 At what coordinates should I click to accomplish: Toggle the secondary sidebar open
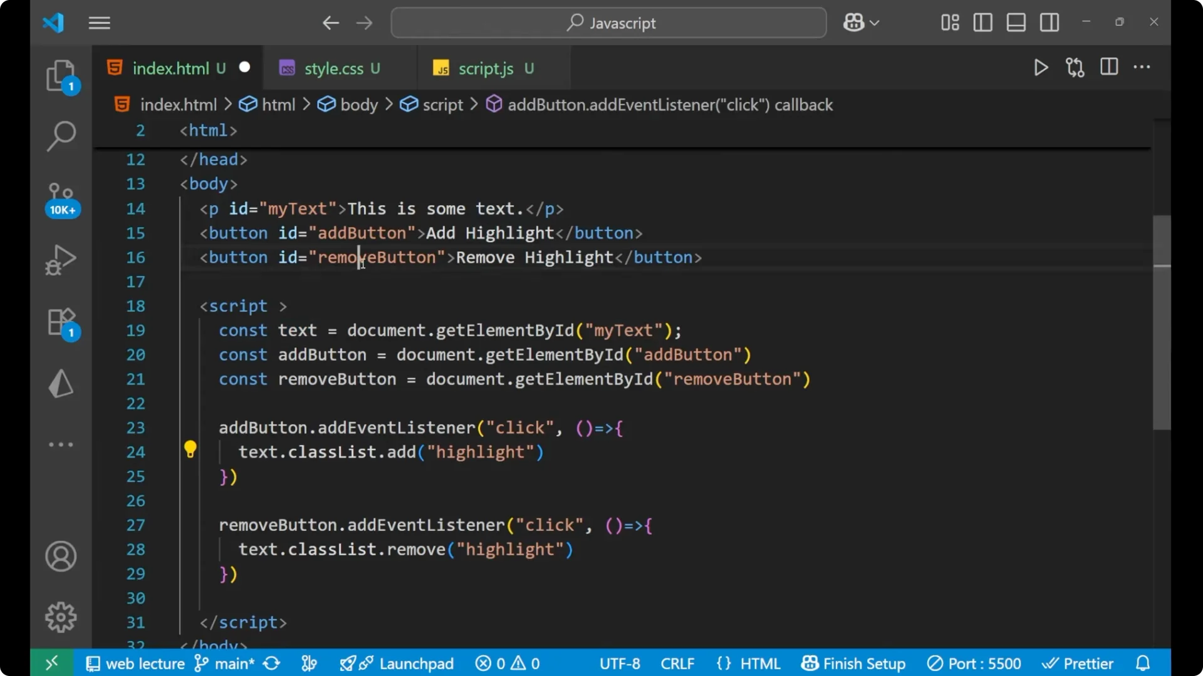point(1049,23)
